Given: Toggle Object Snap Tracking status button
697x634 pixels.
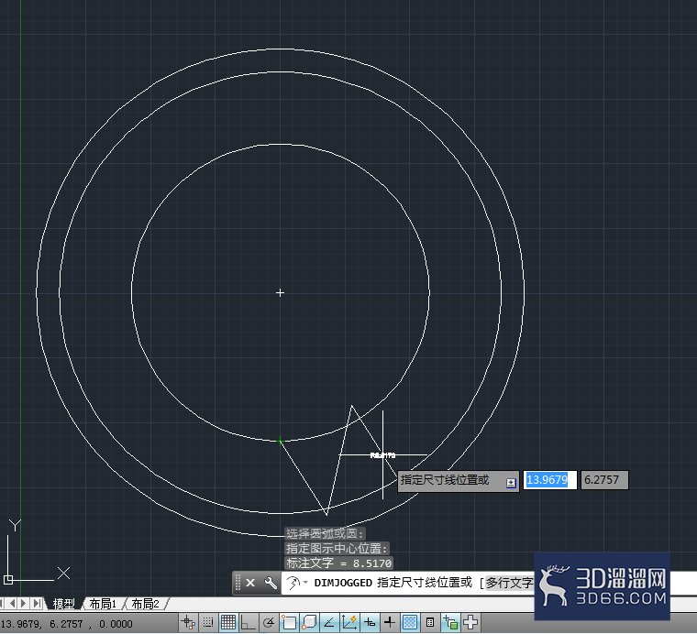Looking at the screenshot, I should tap(329, 622).
